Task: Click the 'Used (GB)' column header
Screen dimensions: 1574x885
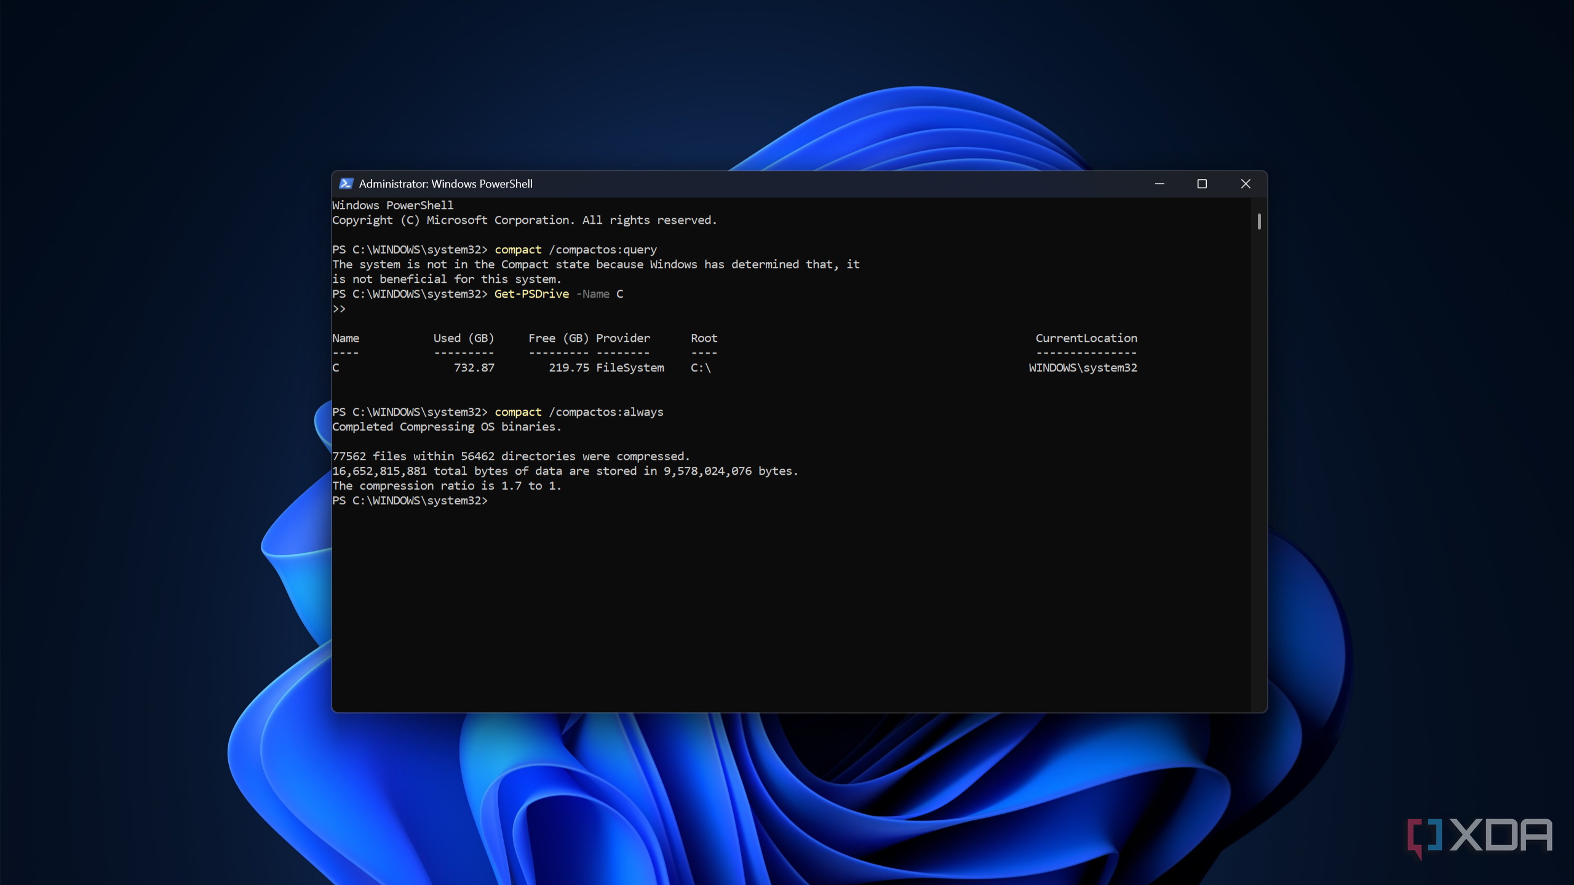Action: click(x=464, y=338)
